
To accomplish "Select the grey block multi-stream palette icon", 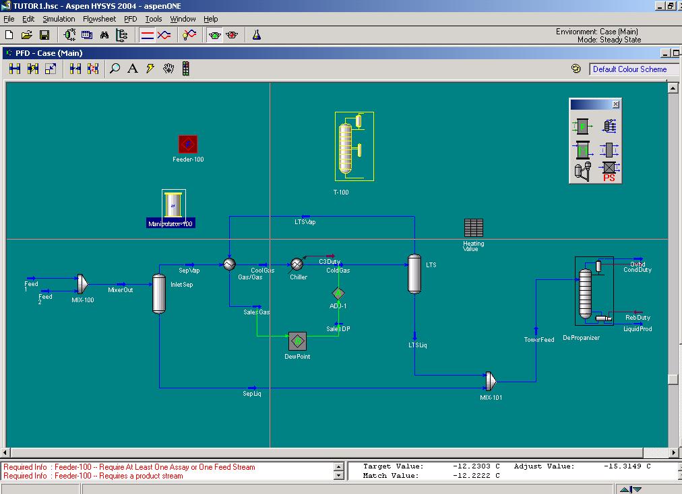I will [x=609, y=150].
